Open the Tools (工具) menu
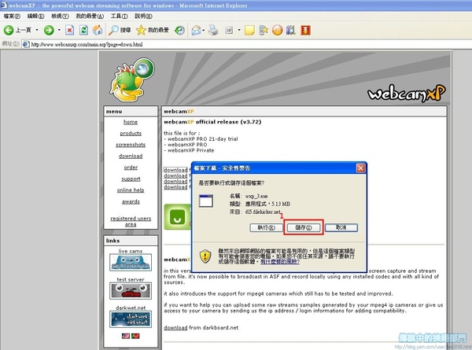The width and height of the screenshot is (472, 350). click(120, 16)
